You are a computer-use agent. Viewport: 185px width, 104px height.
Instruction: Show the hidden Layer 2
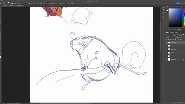(166, 46)
